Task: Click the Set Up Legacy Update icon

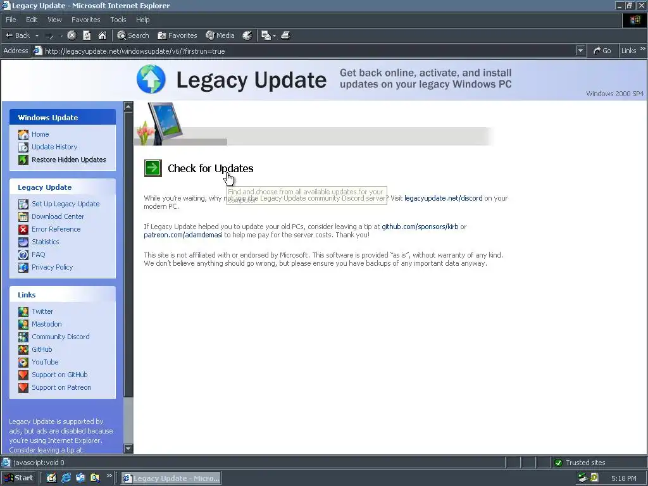Action: click(23, 204)
